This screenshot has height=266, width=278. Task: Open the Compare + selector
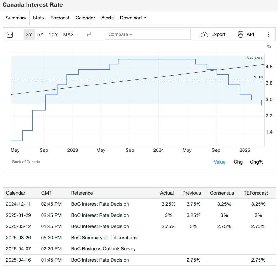pyautogui.click(x=148, y=34)
